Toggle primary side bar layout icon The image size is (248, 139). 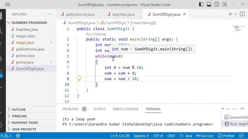[201, 4]
